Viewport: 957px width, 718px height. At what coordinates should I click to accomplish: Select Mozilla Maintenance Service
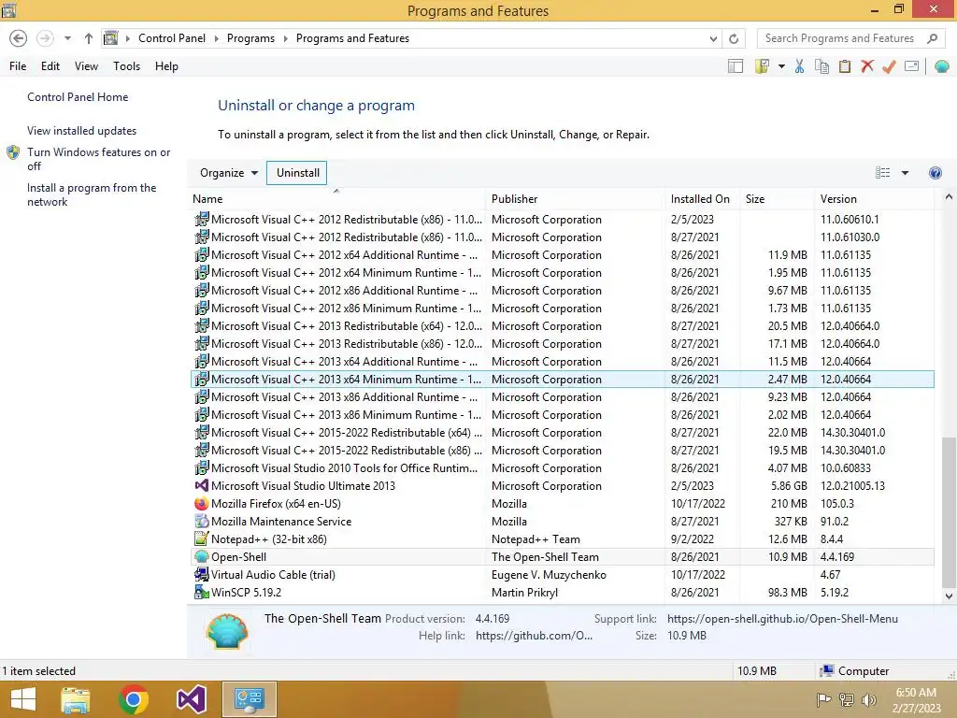pos(562,522)
